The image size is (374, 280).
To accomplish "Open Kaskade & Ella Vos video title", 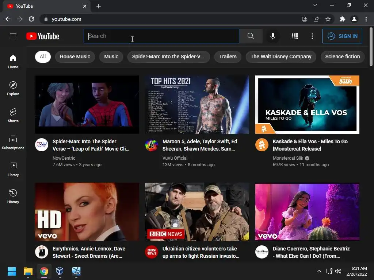I will (x=310, y=145).
